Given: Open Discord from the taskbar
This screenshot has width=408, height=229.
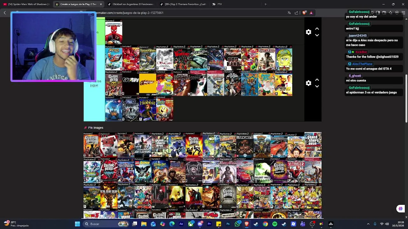Looking at the screenshot, I should click(200, 224).
